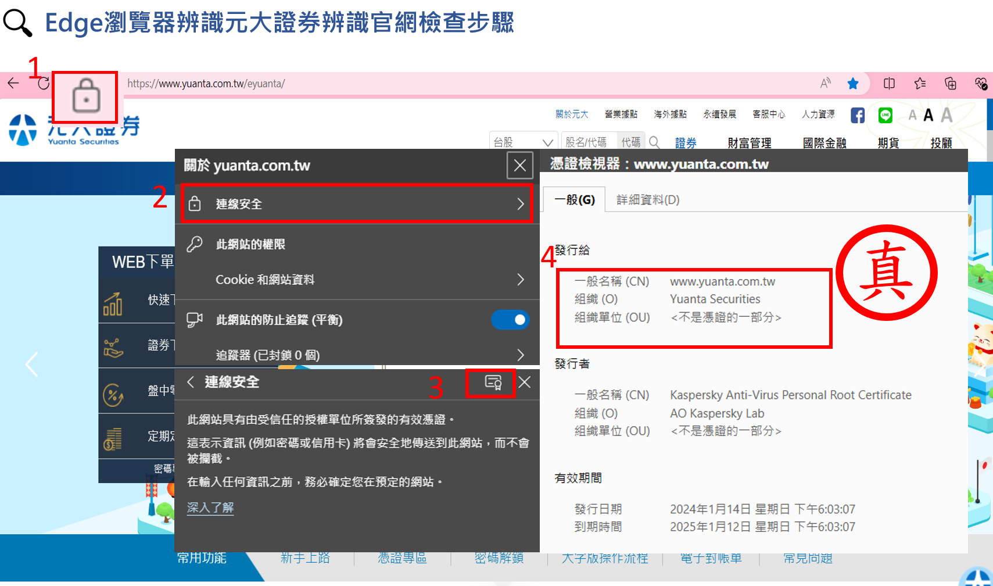Select 新手上路 bottom tab
The width and height of the screenshot is (993, 586).
tap(305, 558)
